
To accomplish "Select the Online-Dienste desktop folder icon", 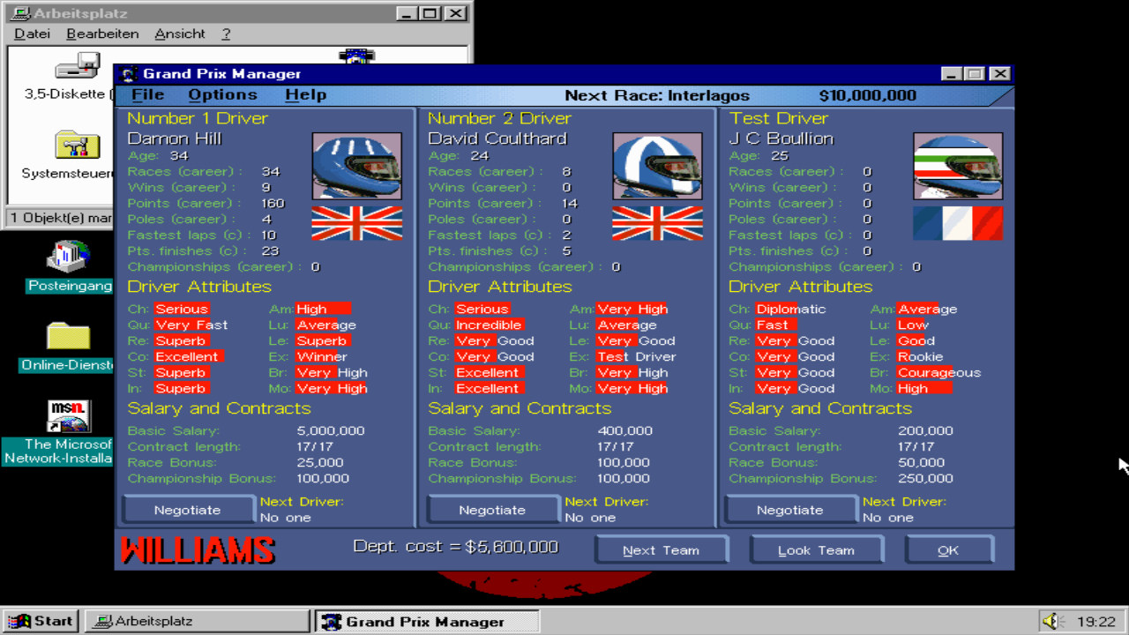I will click(x=69, y=337).
